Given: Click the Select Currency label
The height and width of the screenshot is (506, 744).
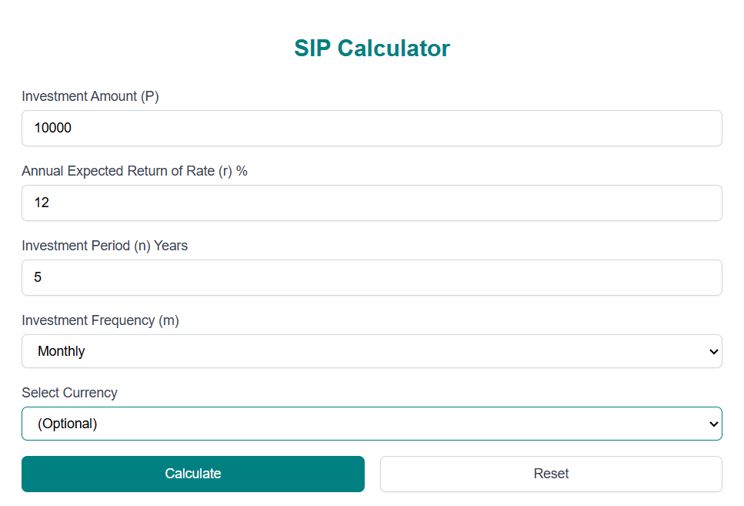Looking at the screenshot, I should (x=69, y=393).
